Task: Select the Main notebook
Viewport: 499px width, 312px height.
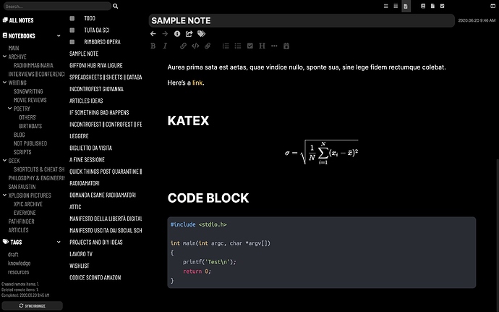Action: pyautogui.click(x=14, y=48)
